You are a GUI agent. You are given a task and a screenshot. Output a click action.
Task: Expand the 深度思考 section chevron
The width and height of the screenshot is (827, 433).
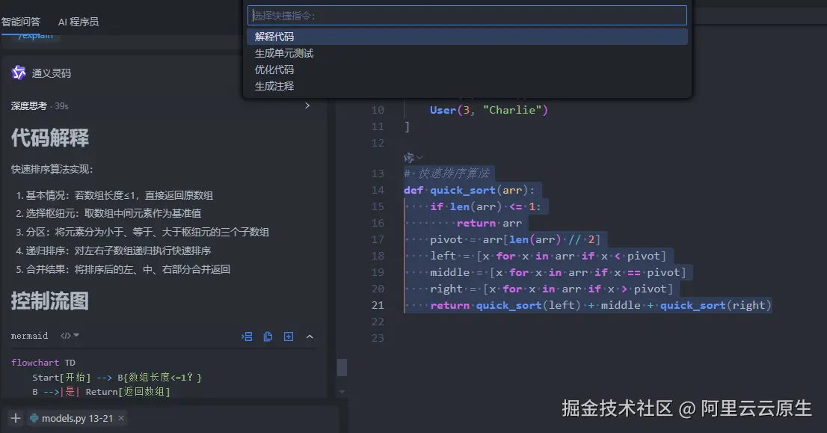click(x=307, y=105)
